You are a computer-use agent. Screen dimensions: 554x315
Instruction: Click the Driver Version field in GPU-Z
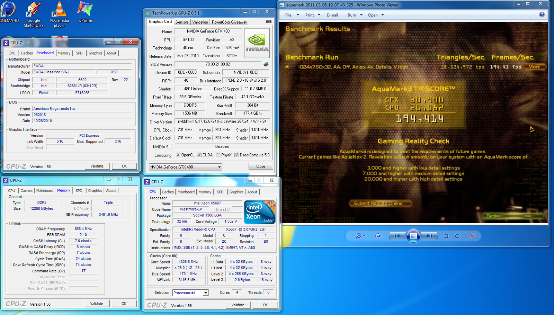(x=222, y=121)
